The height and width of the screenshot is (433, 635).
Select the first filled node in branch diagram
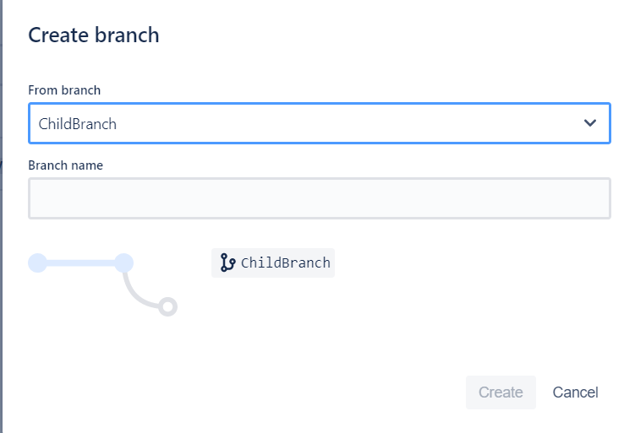point(38,263)
